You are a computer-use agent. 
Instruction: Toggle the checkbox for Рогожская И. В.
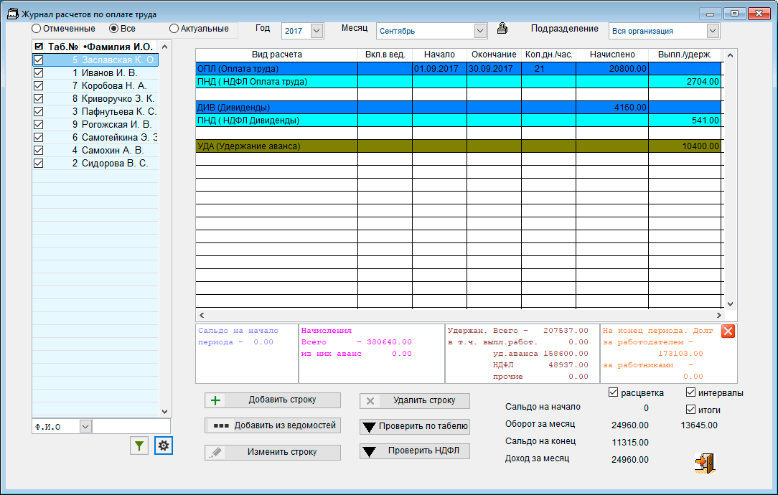(38, 125)
